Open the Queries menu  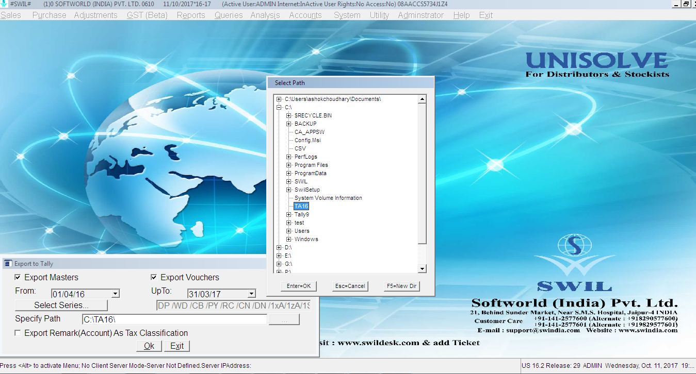(229, 15)
